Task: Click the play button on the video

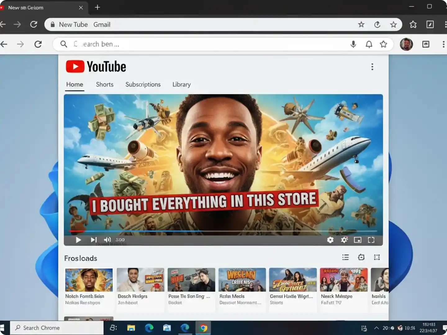Action: coord(78,240)
